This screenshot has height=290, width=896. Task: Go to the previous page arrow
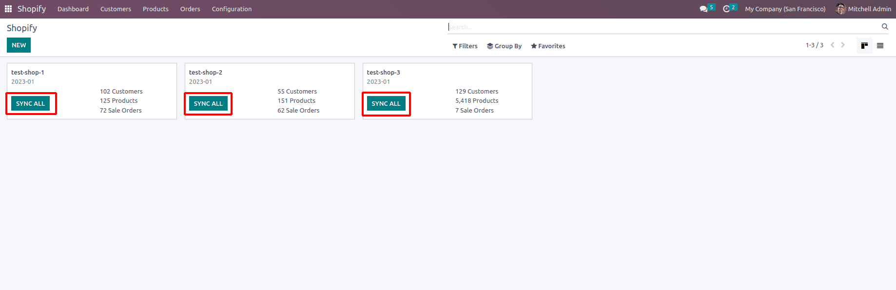click(833, 45)
